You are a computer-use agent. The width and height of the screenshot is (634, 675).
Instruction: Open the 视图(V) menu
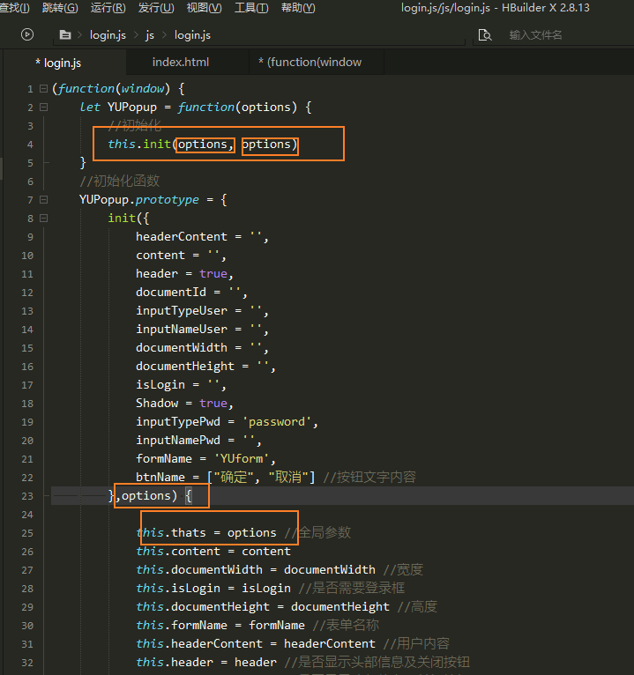tap(205, 8)
